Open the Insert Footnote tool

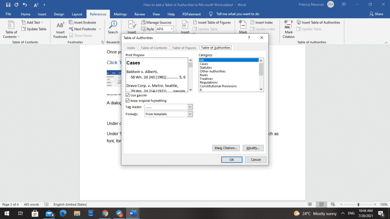click(x=60, y=27)
